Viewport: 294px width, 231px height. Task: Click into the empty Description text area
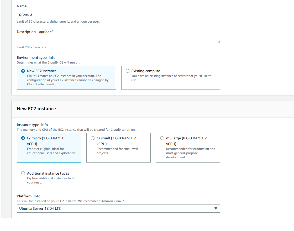coord(118,40)
